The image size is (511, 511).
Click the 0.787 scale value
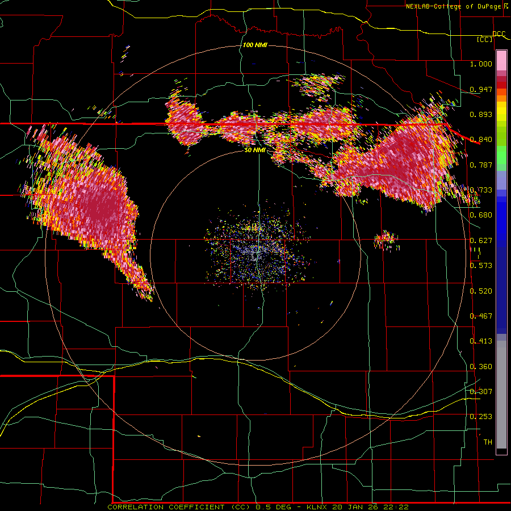(x=481, y=165)
